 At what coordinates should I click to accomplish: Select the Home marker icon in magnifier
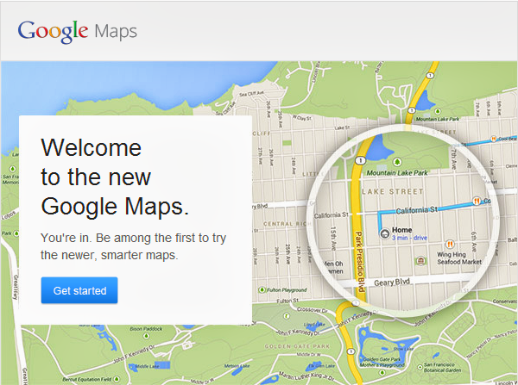[384, 233]
